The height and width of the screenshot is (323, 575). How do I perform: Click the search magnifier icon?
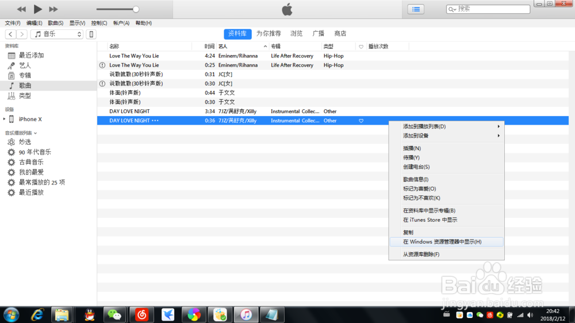click(x=452, y=9)
